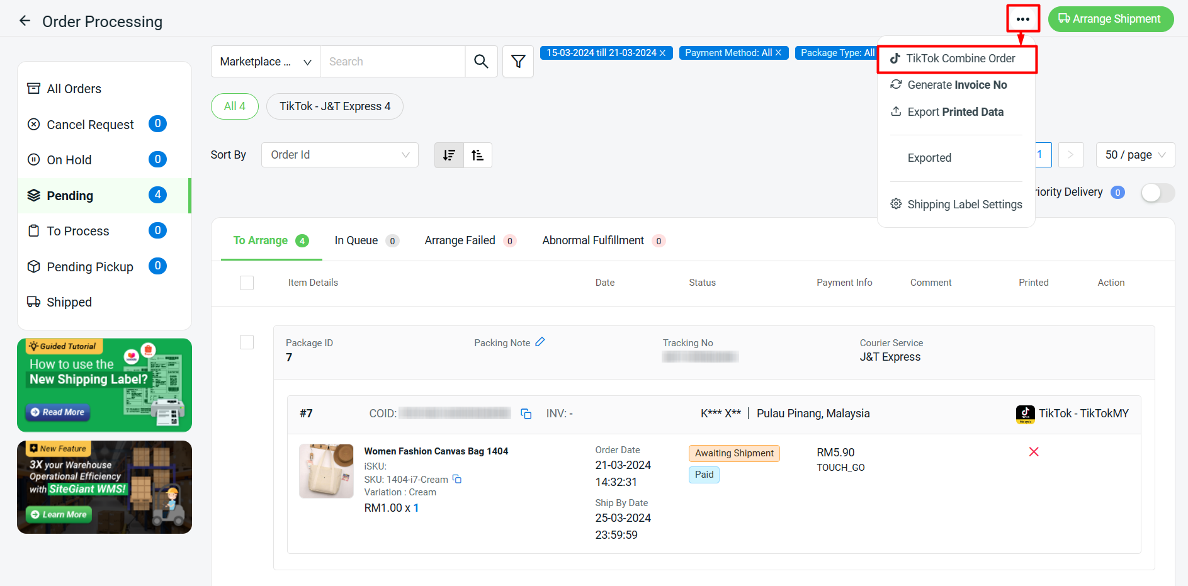Change the 50 / page size dropdown
The height and width of the screenshot is (586, 1188).
click(x=1134, y=155)
